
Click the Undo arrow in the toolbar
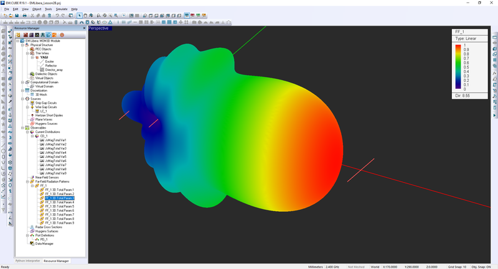click(59, 16)
